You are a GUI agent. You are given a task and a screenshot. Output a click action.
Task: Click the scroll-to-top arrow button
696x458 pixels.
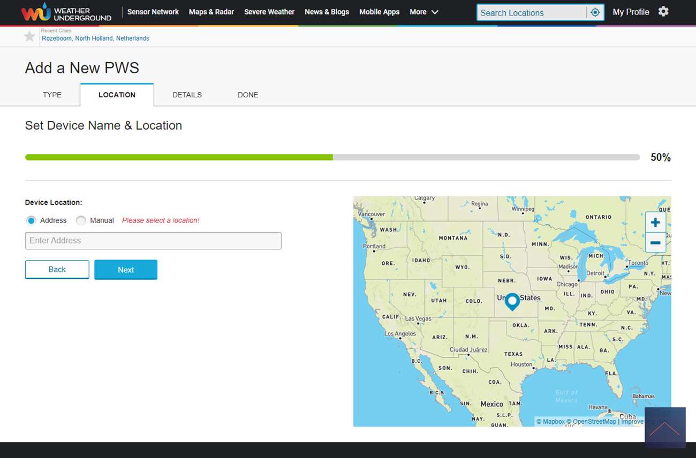[x=665, y=428]
